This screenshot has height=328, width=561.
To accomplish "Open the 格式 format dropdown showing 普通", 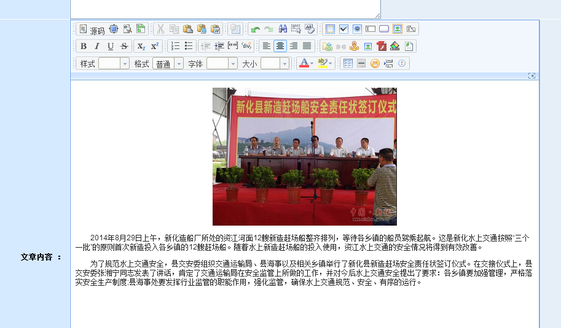I will [x=168, y=63].
